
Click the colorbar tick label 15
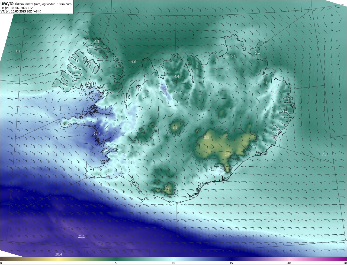231,263
